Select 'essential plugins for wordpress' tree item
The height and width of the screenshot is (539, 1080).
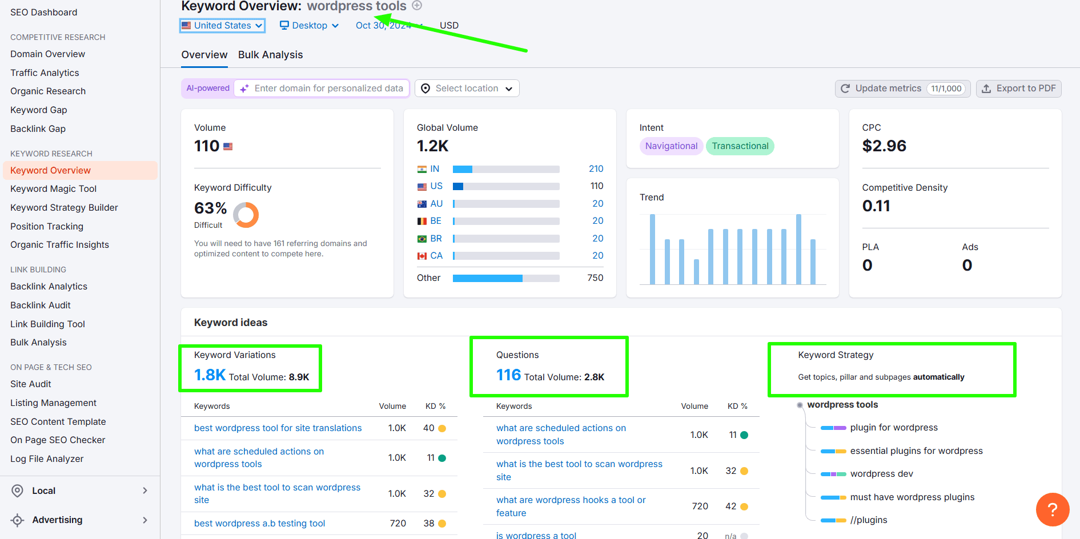tap(916, 451)
